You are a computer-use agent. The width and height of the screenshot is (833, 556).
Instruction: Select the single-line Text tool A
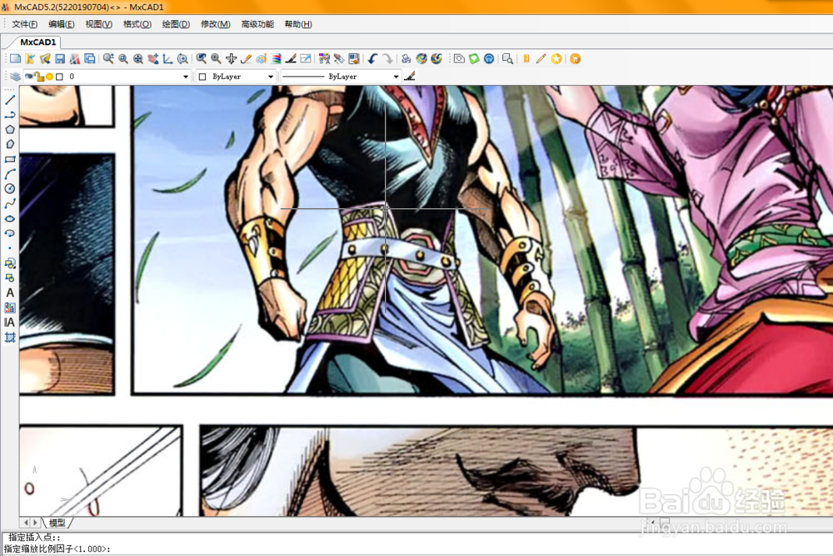[x=9, y=293]
